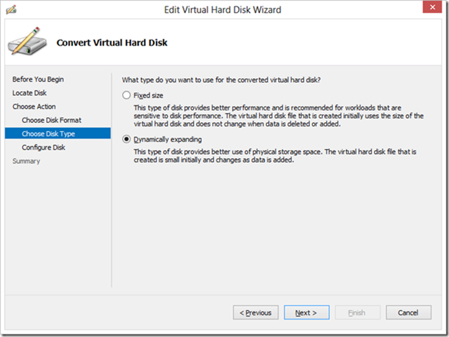Click the Fixed size label text
The height and width of the screenshot is (337, 449).
(149, 95)
